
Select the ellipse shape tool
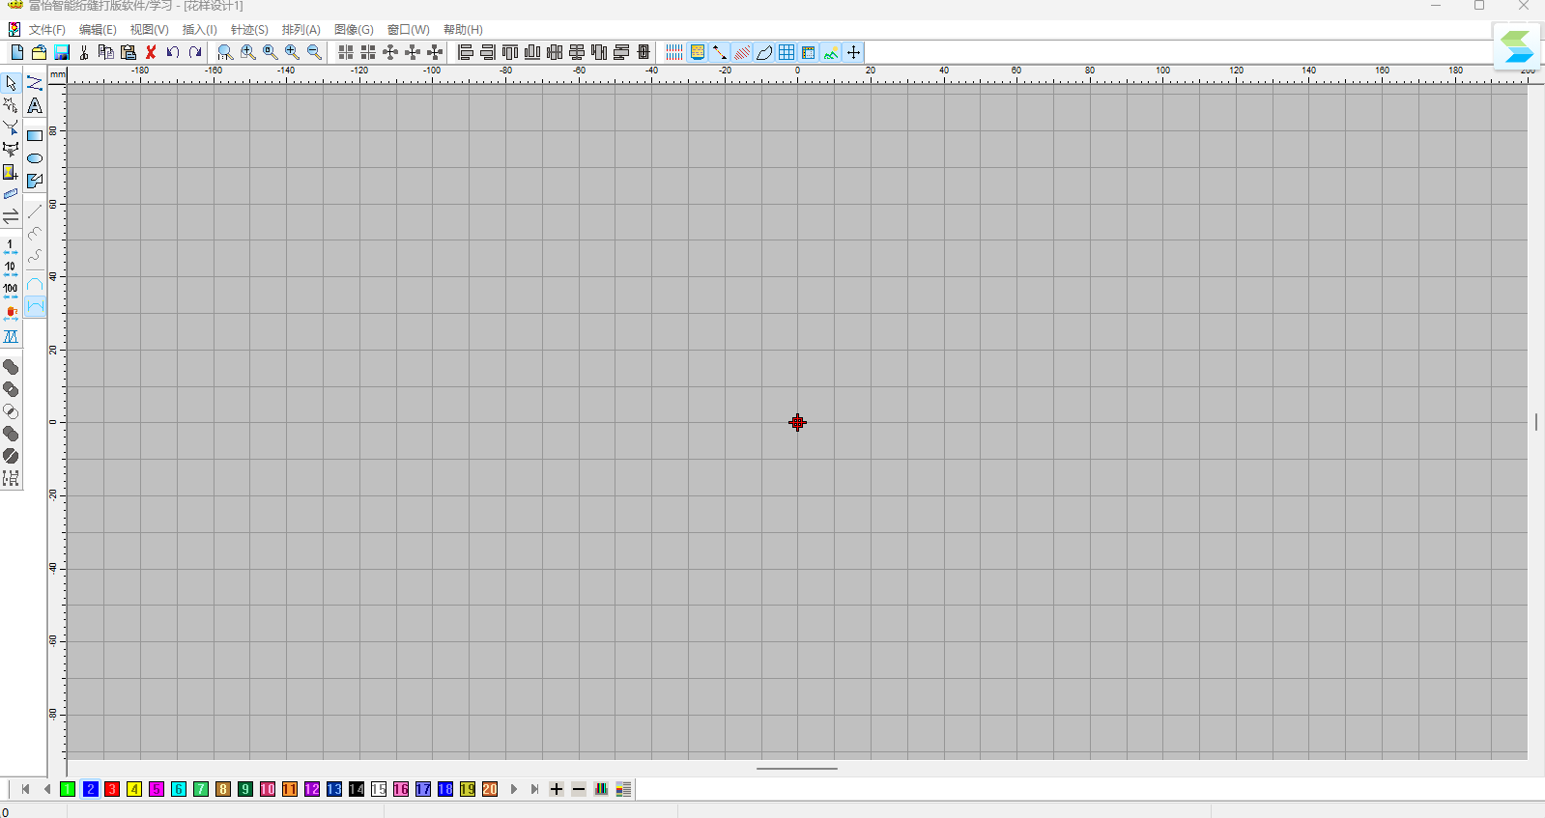[x=35, y=157]
